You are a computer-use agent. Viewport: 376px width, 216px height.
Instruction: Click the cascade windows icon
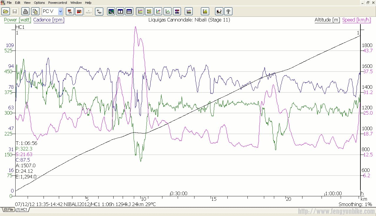(x=111, y=11)
